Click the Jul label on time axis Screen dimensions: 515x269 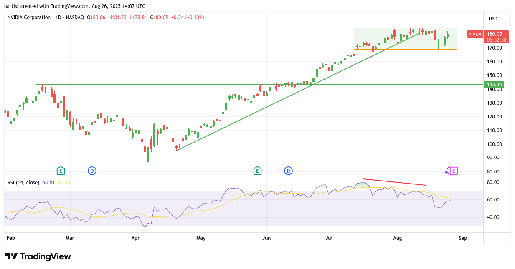pos(329,239)
